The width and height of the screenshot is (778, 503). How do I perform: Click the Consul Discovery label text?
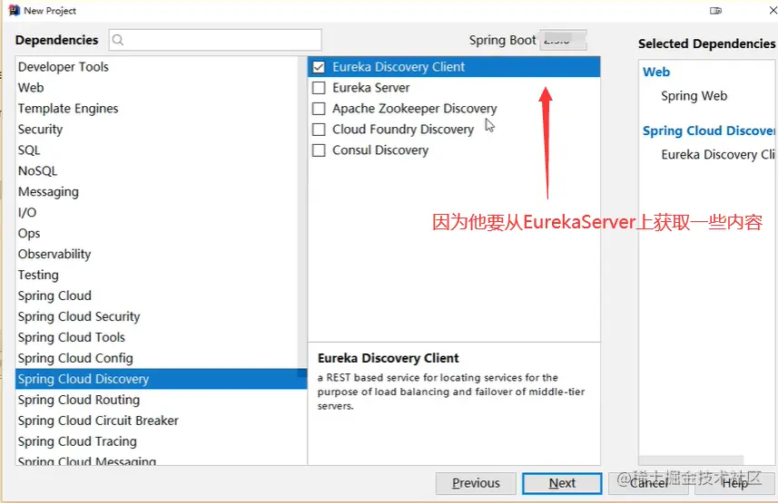click(380, 150)
